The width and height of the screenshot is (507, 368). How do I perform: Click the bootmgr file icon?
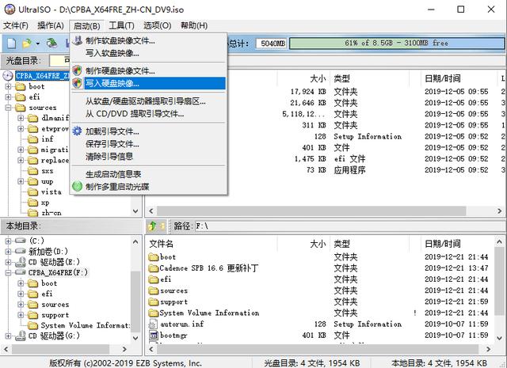pos(153,336)
